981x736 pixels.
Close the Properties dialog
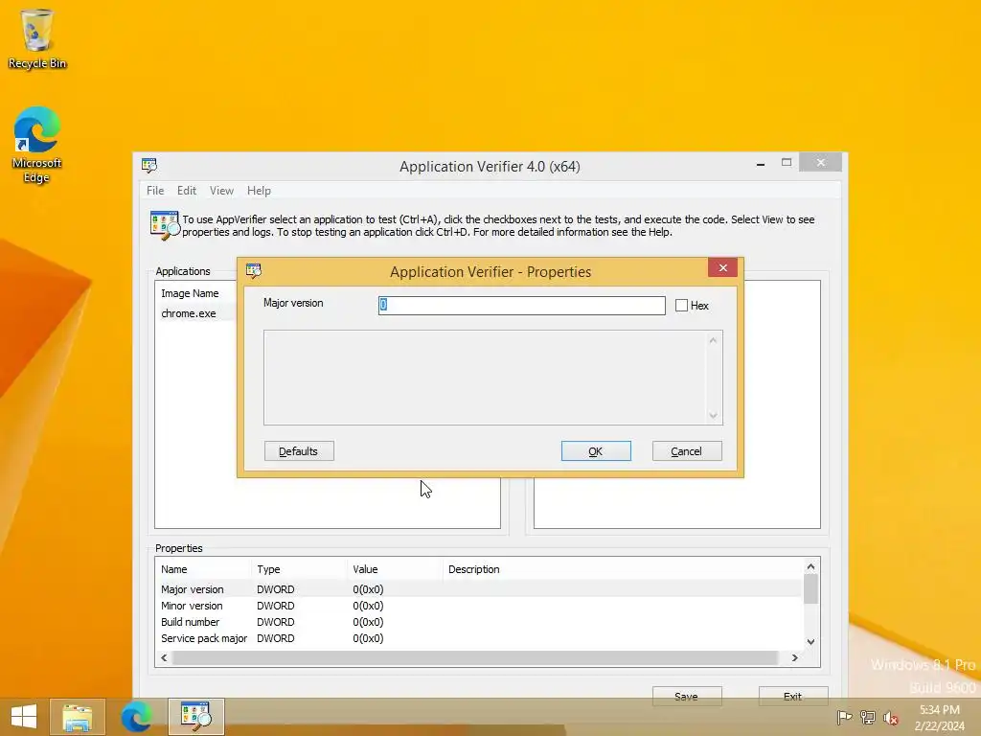coord(722,268)
